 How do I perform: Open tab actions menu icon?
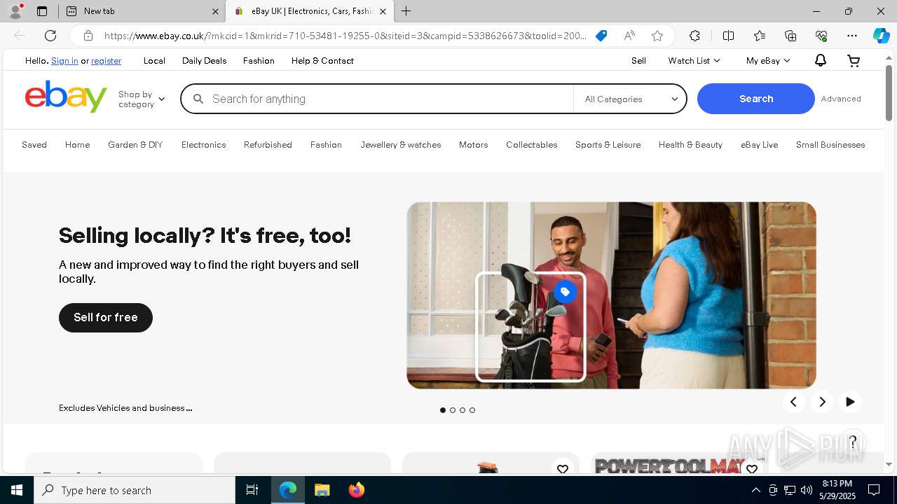pos(42,11)
